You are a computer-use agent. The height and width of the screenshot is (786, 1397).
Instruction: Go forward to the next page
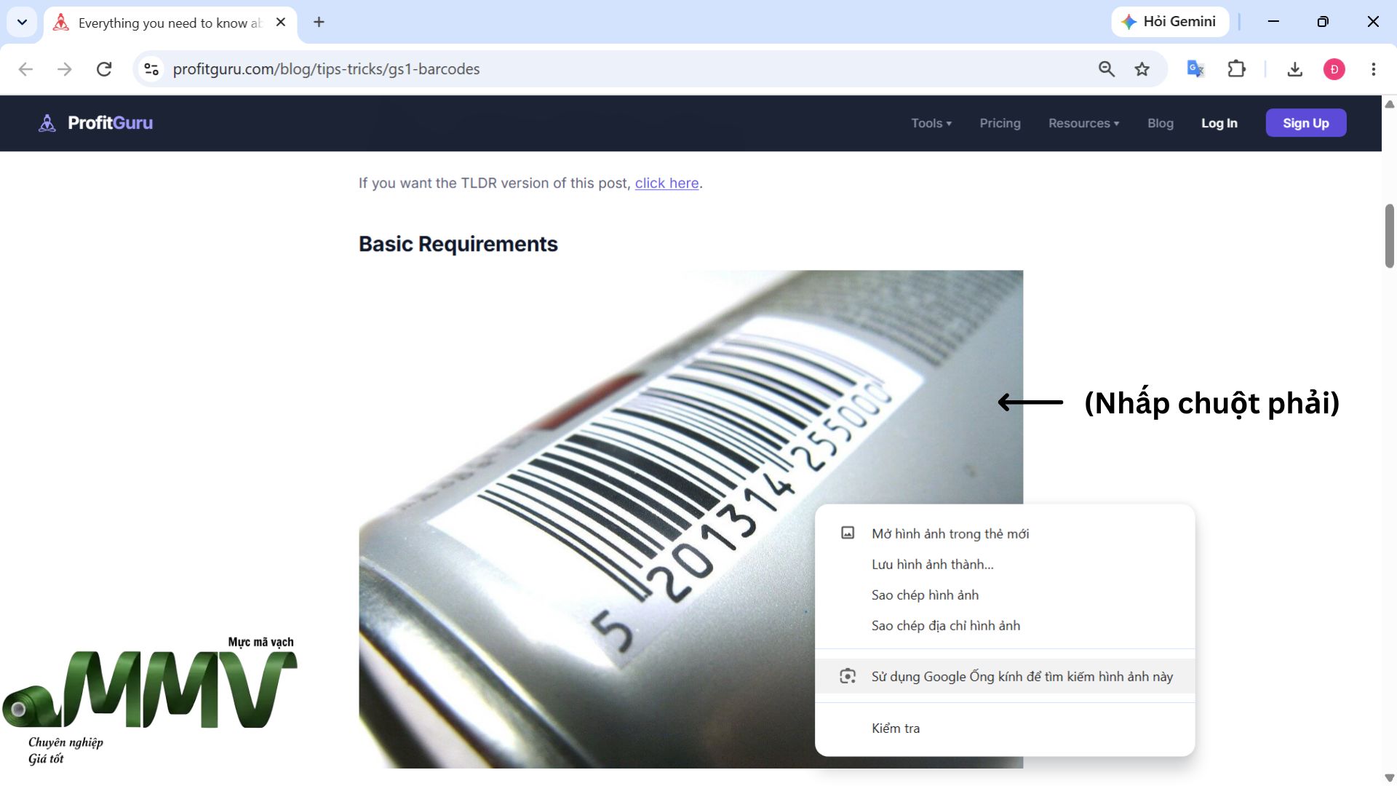coord(65,69)
